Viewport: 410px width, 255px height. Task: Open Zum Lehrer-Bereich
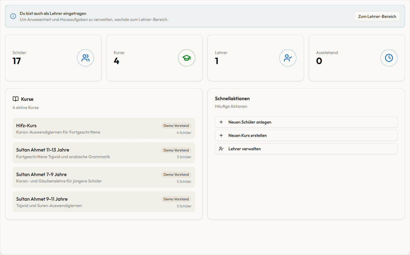(x=377, y=16)
